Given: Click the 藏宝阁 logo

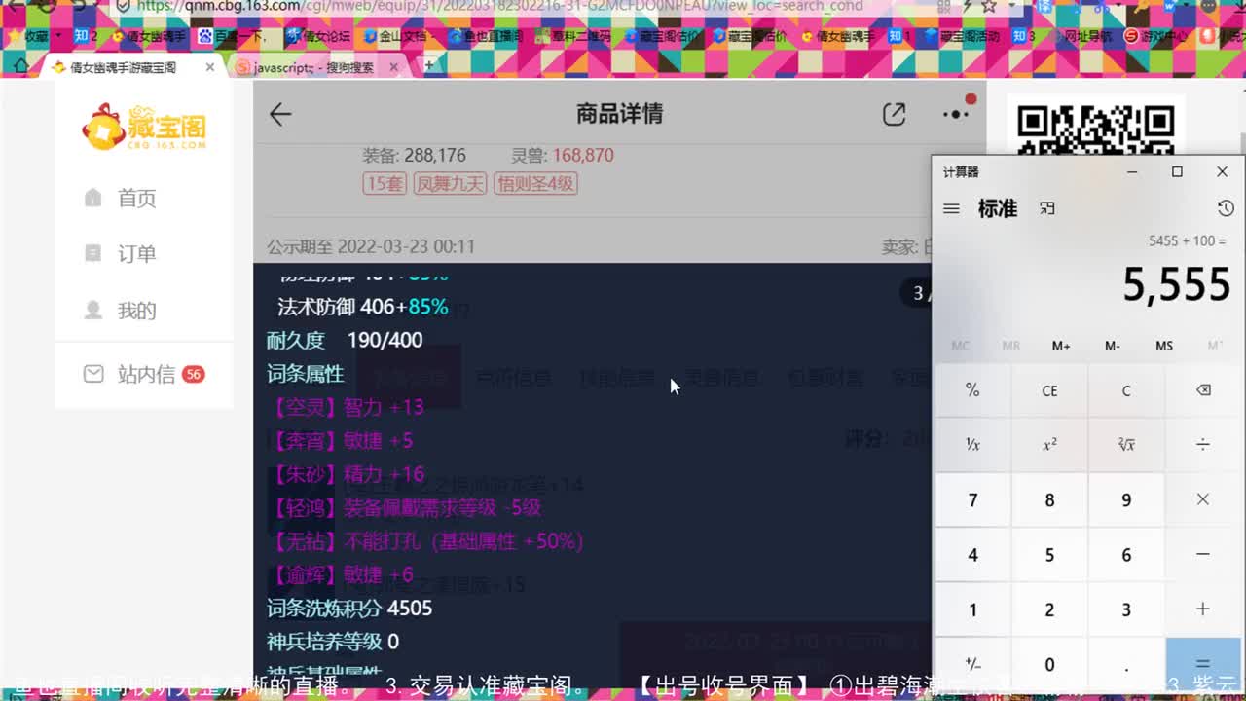Looking at the screenshot, I should coord(144,129).
